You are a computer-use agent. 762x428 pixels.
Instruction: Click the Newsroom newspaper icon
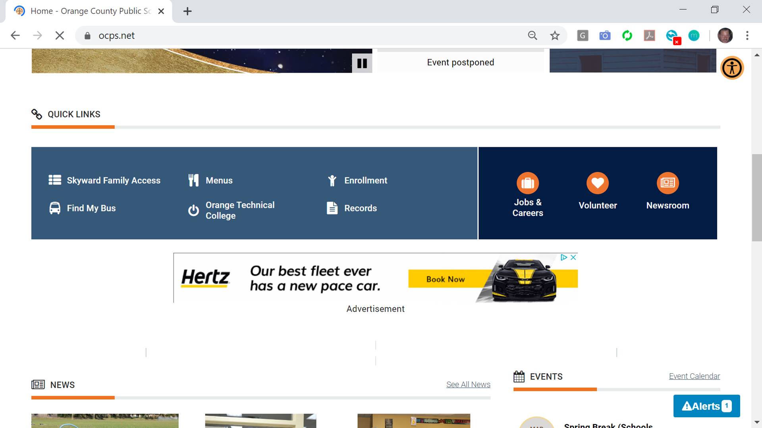(667, 183)
